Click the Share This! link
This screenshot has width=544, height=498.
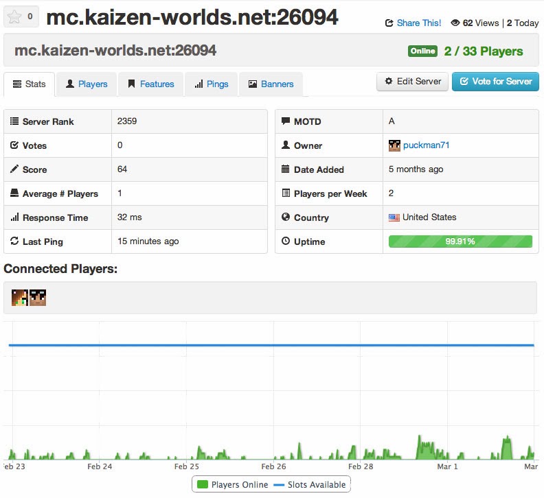pyautogui.click(x=419, y=23)
